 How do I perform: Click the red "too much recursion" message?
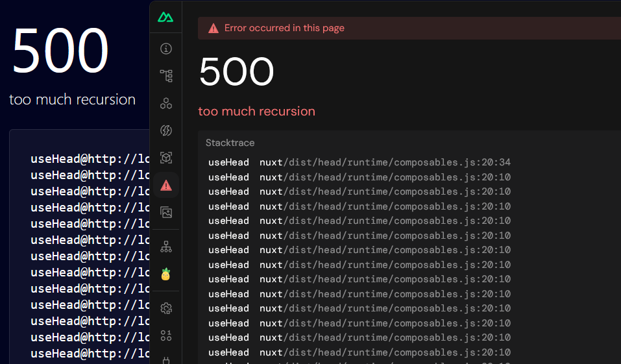click(x=256, y=111)
